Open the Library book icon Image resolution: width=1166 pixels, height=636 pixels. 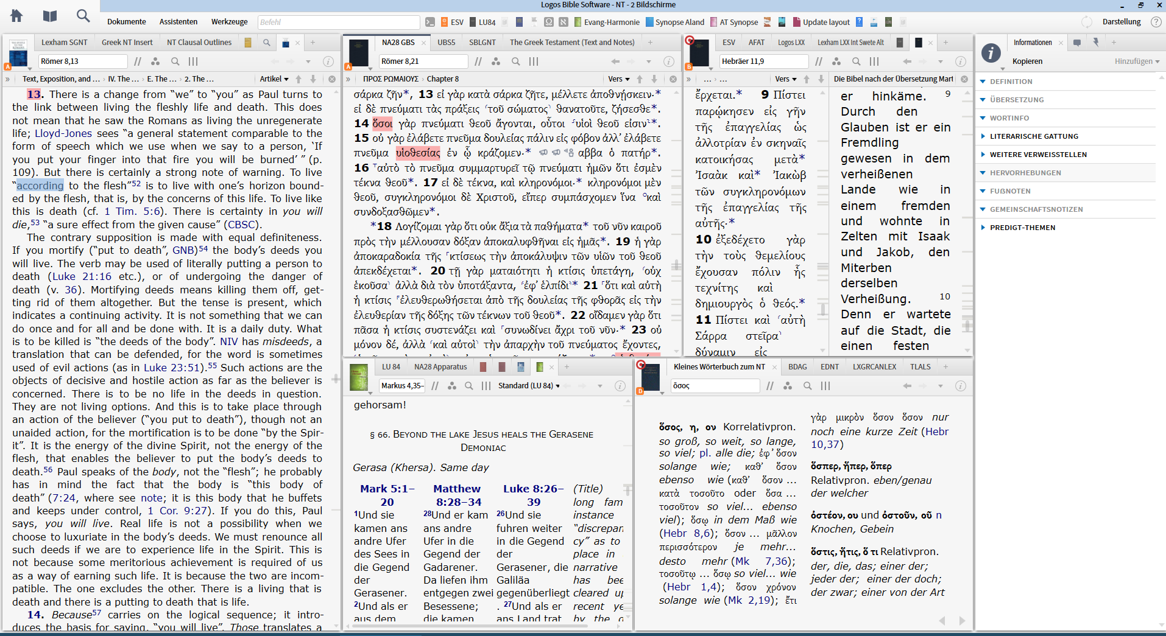(x=49, y=16)
